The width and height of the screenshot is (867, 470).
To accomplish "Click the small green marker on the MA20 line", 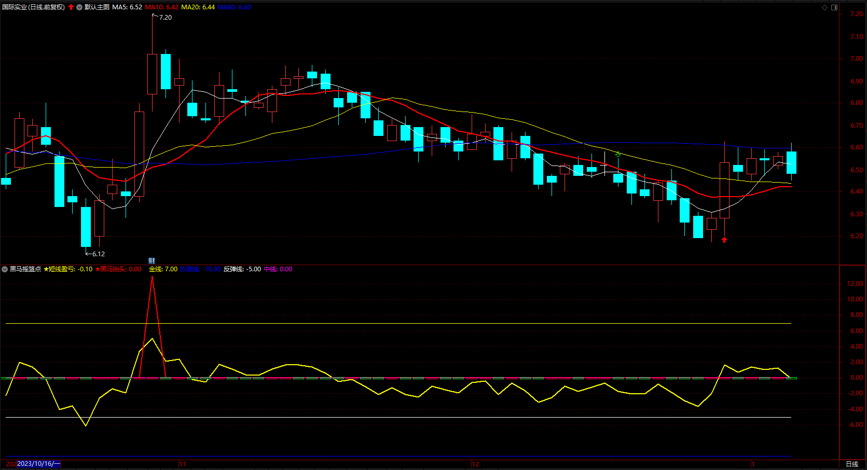I will click(x=618, y=154).
